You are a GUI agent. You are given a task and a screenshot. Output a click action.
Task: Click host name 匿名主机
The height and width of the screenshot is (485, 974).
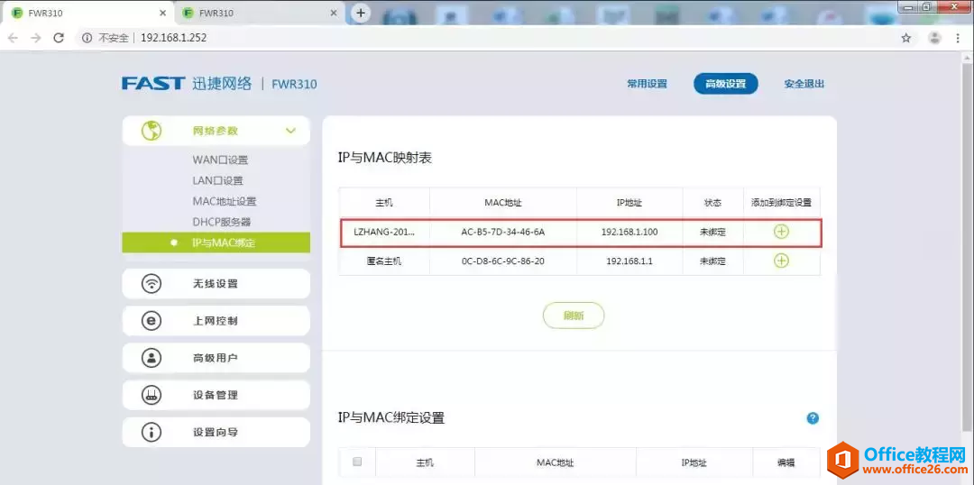pos(384,261)
